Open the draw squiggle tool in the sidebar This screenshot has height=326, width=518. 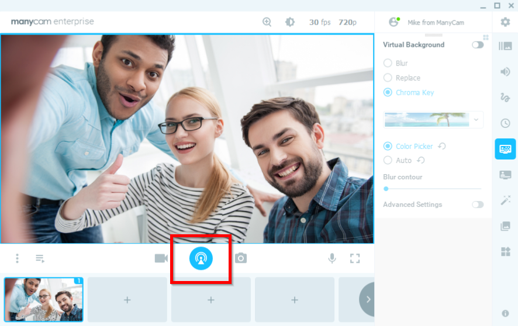click(505, 98)
